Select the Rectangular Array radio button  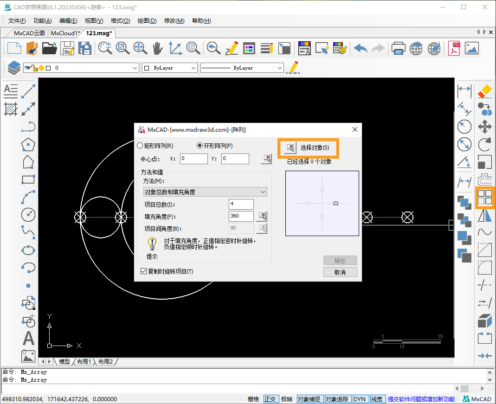pos(141,146)
